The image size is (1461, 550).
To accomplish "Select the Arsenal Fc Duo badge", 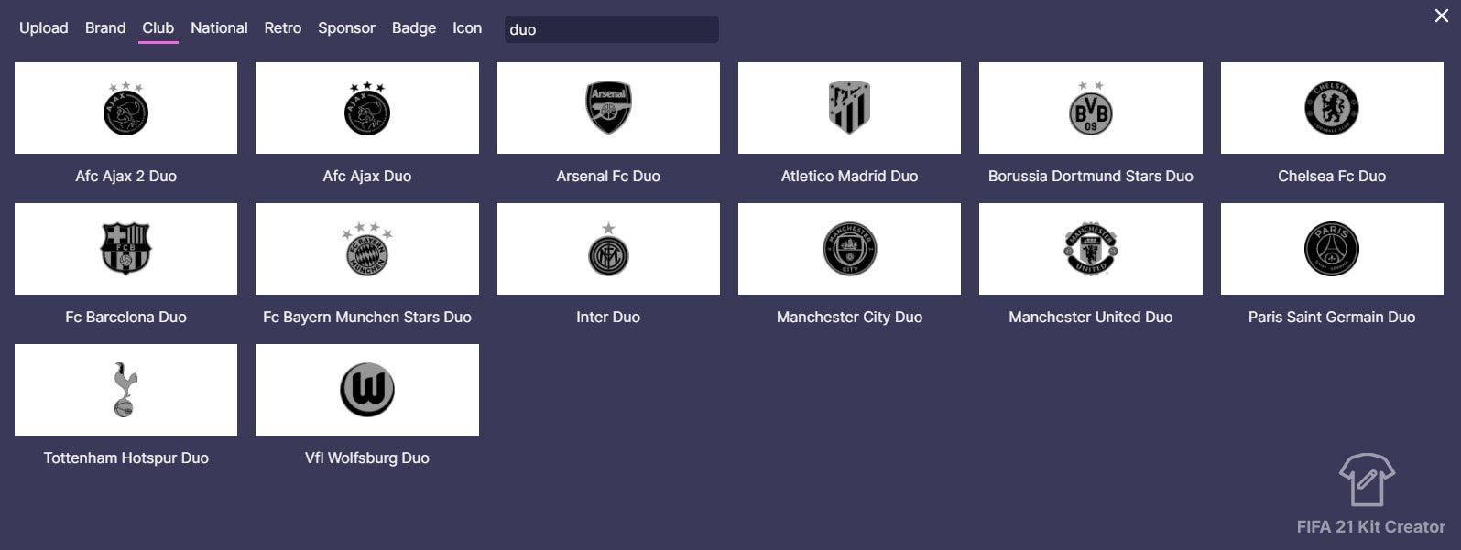I will [x=608, y=107].
